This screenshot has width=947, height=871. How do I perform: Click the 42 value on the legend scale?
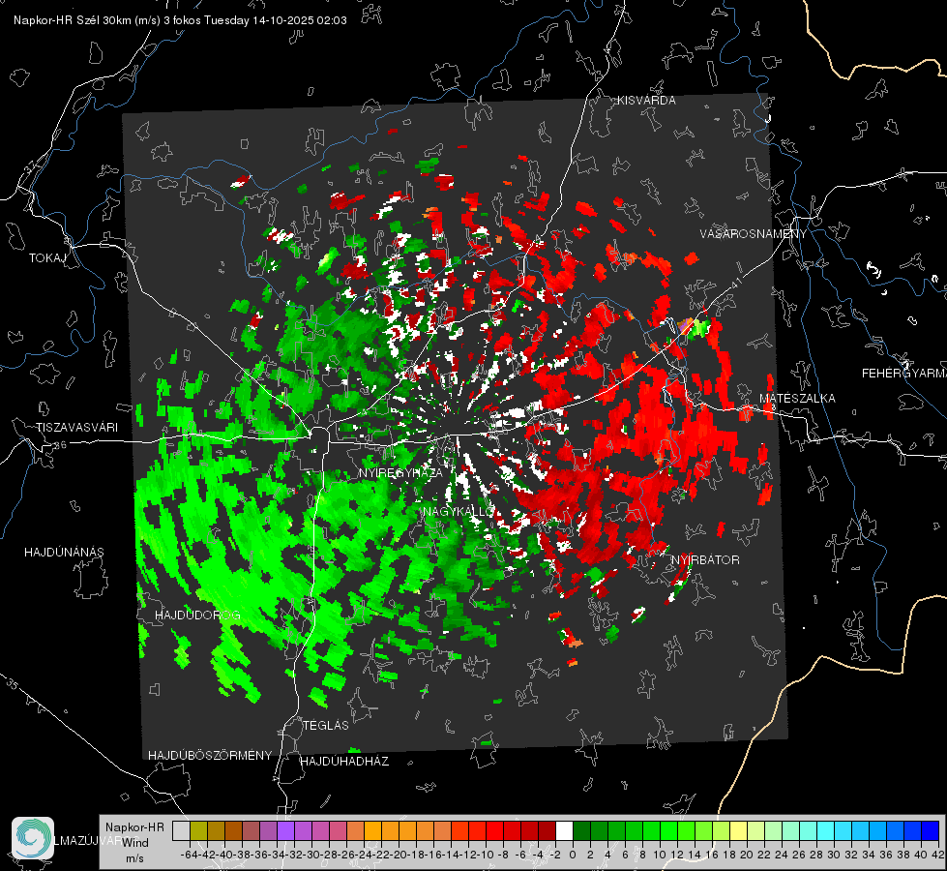(938, 855)
